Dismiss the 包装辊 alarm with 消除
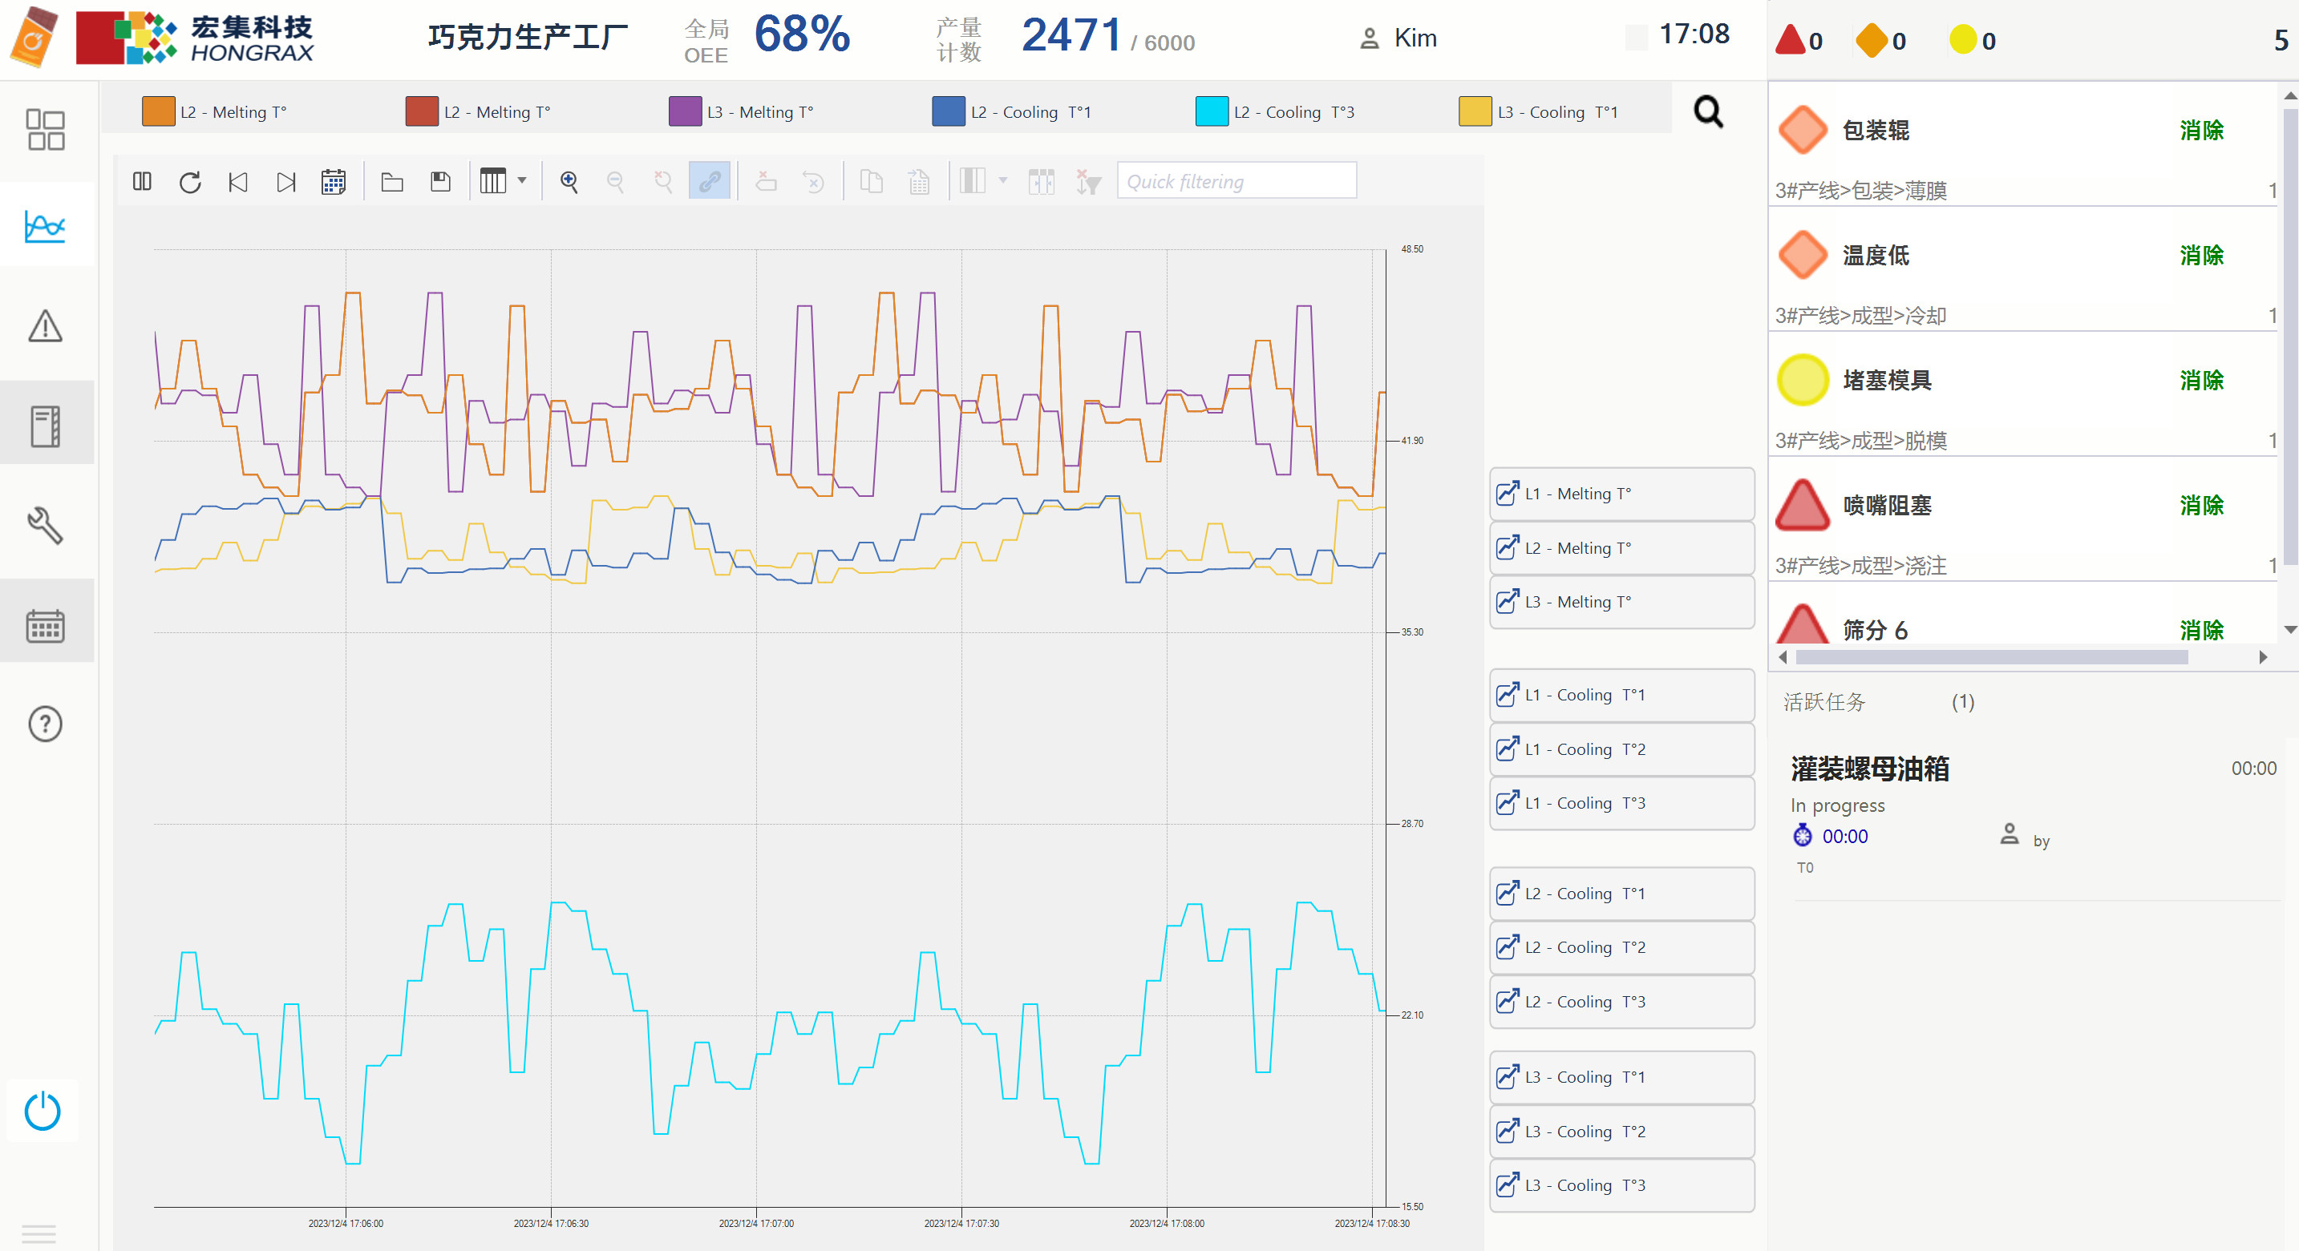The width and height of the screenshot is (2299, 1251). click(2201, 130)
